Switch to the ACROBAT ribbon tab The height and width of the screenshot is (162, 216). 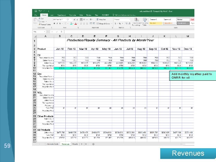(x=105, y=15)
